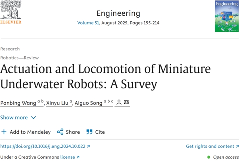
Task: Click the Cite button label
Action: pos(100,132)
